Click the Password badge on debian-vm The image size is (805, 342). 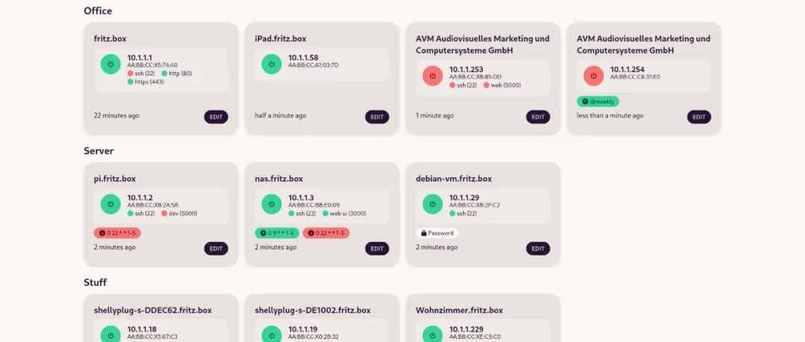click(438, 233)
